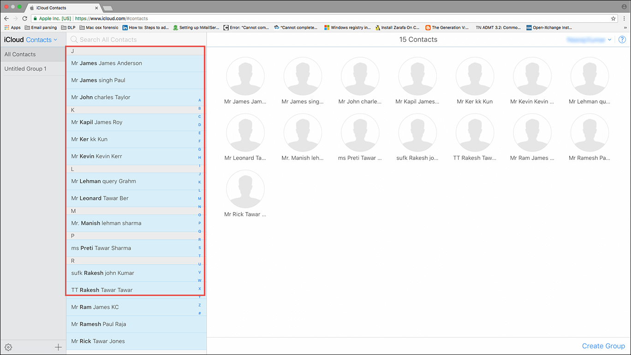Select contact TT Rakesh Tawar Tawar
The height and width of the screenshot is (355, 631).
(136, 289)
